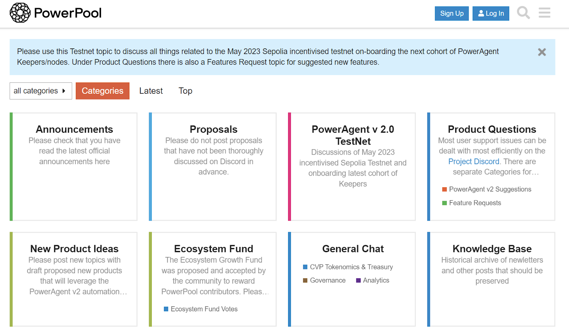Switch to the Latest tab
This screenshot has width=569, height=333.
point(151,91)
